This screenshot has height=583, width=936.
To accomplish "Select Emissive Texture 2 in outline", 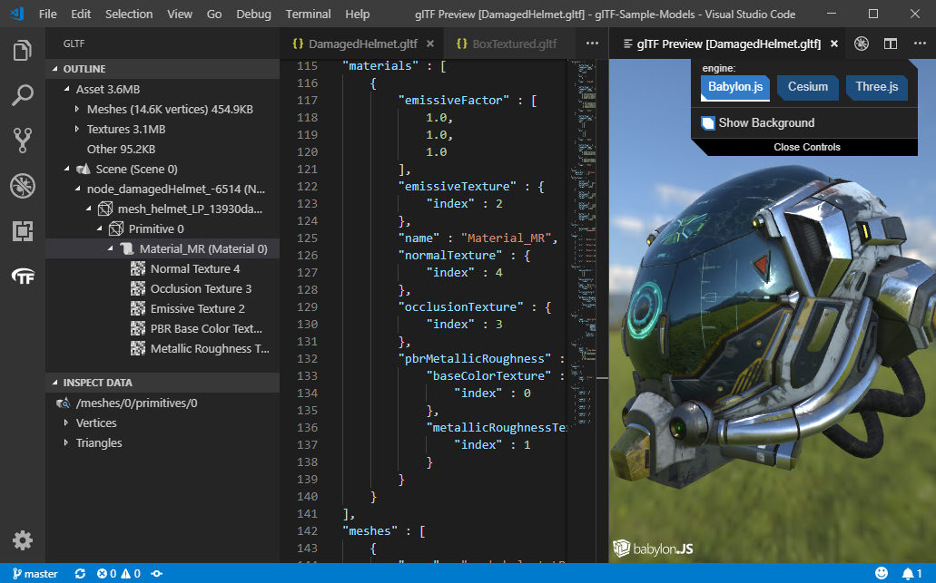I will coord(198,309).
